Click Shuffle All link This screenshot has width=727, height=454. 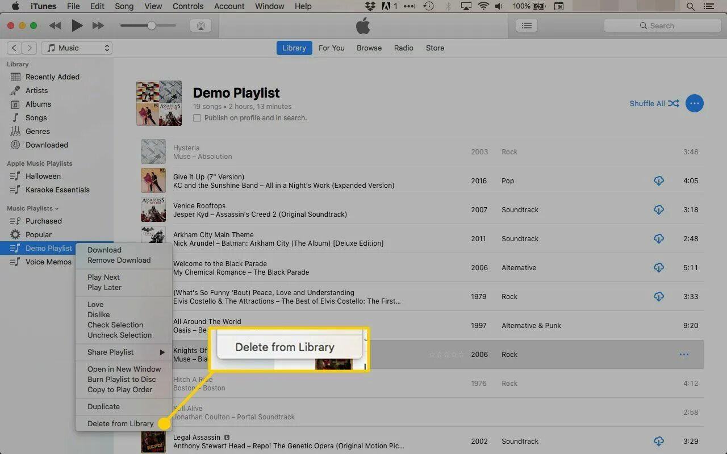coord(654,104)
